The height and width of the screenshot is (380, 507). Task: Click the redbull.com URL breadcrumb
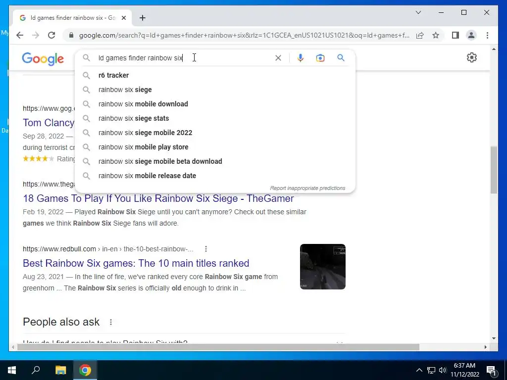pyautogui.click(x=108, y=249)
